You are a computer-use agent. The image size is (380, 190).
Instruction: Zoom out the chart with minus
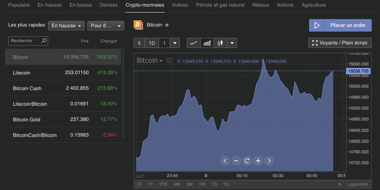236,161
